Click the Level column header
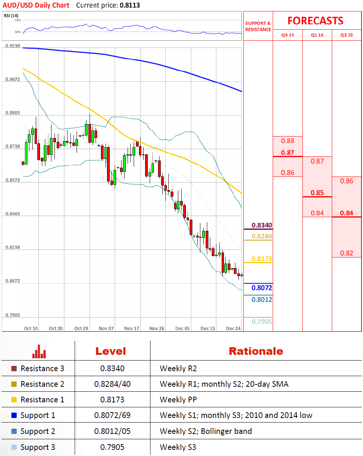363x456 pixels. pyautogui.click(x=111, y=351)
